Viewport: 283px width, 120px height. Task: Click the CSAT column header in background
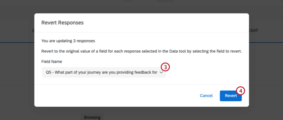tap(253, 30)
